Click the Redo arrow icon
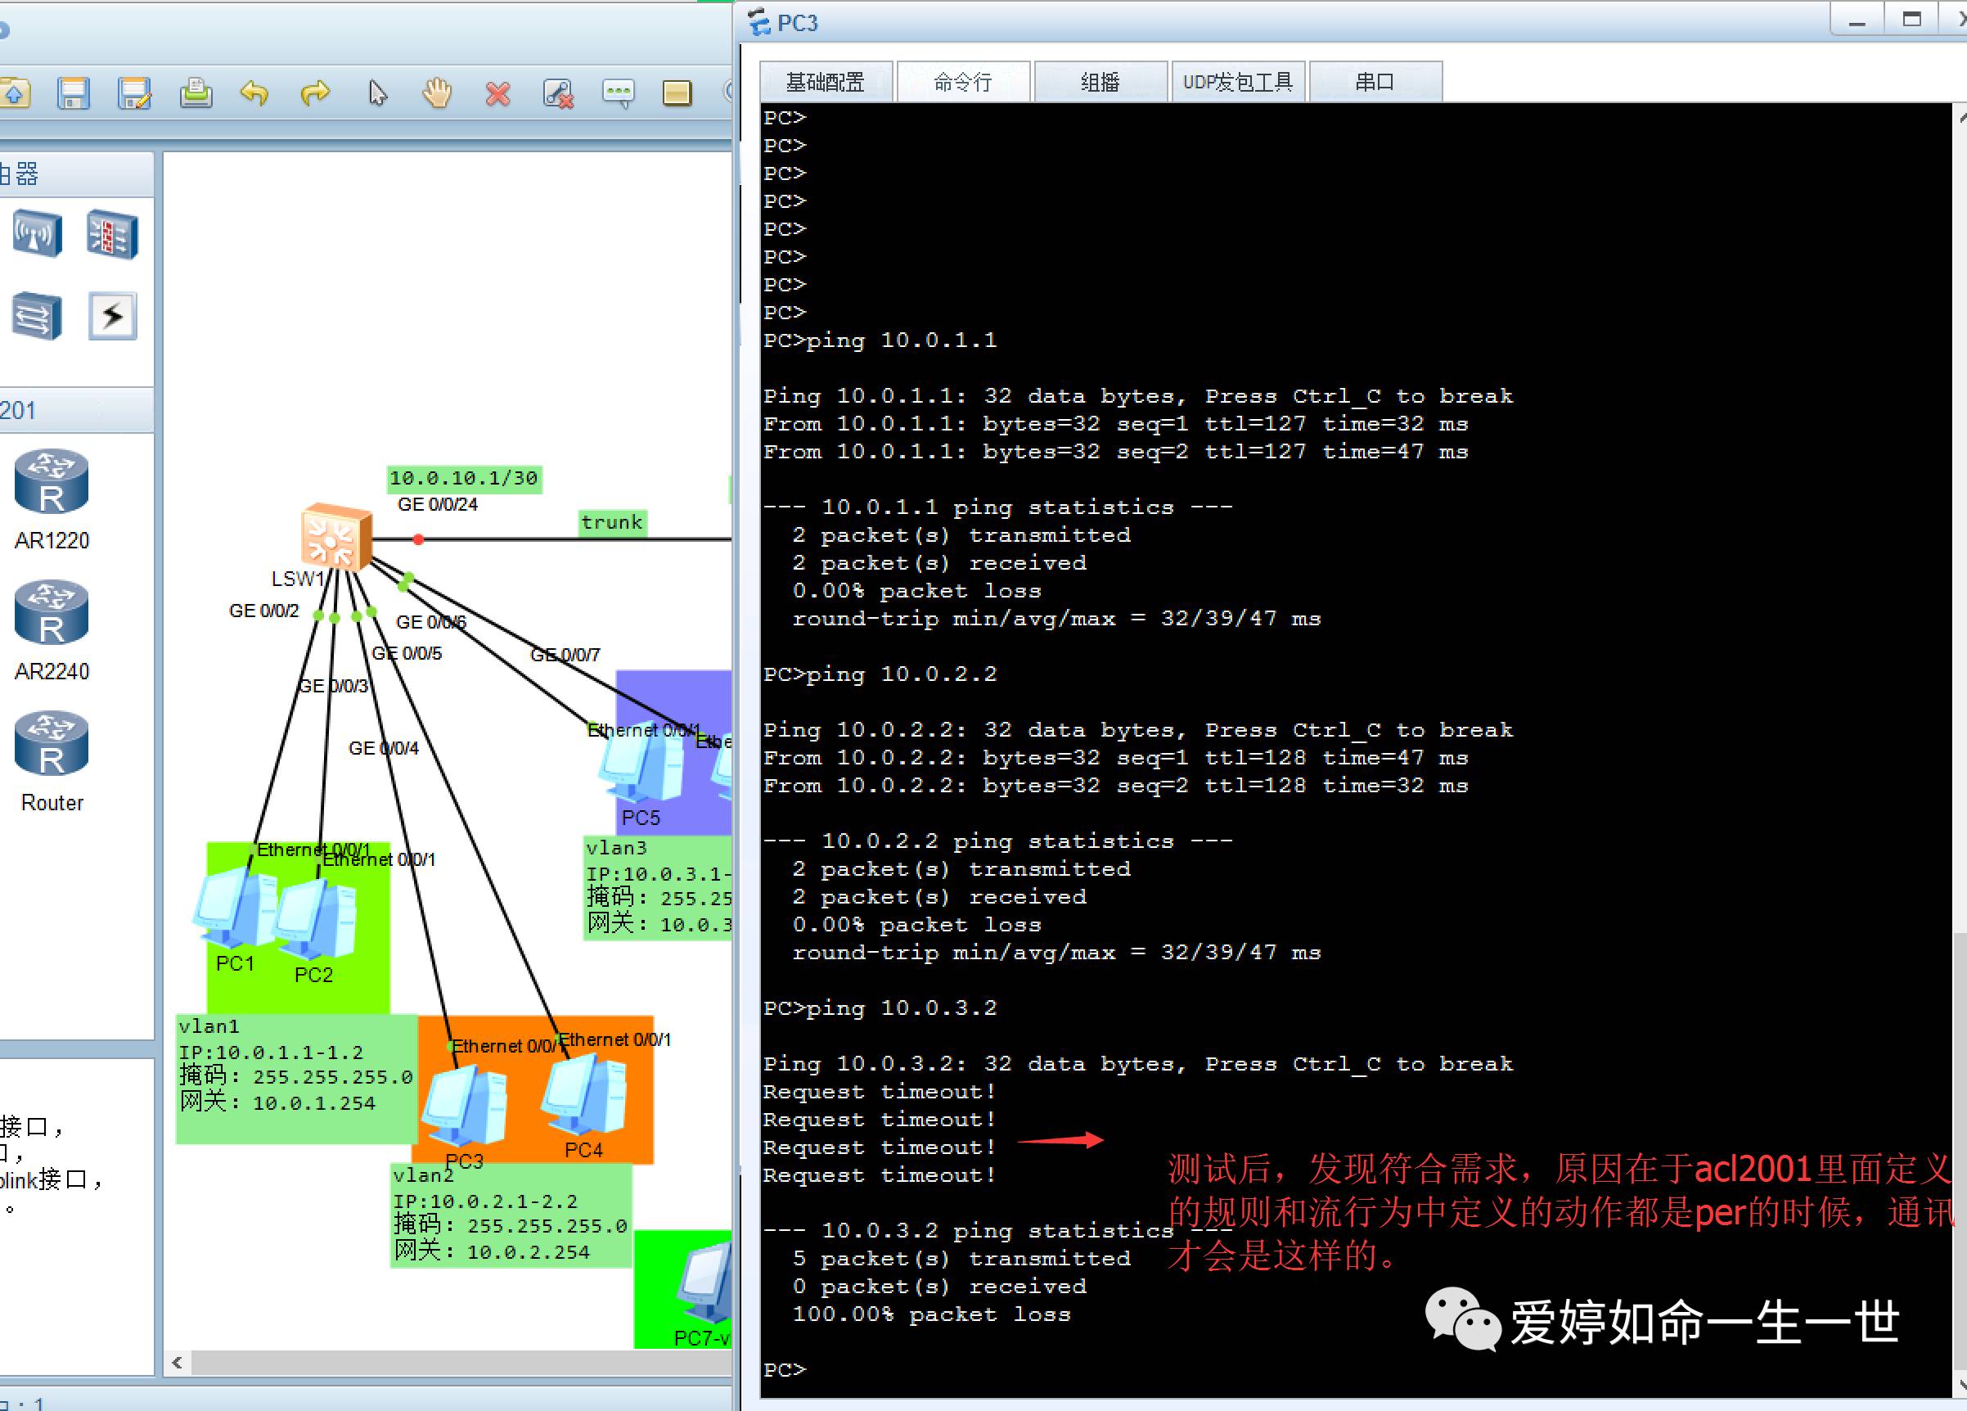The height and width of the screenshot is (1411, 1967). pyautogui.click(x=315, y=92)
